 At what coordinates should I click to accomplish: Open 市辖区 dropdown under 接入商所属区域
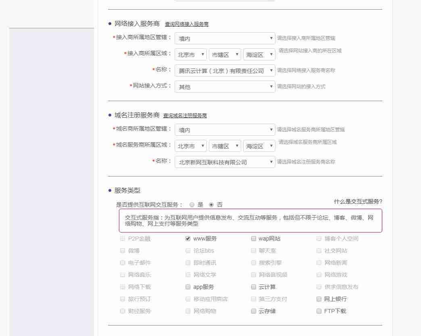[x=225, y=55]
